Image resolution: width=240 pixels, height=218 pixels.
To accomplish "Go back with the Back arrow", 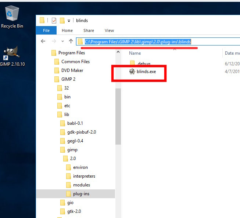I will click(x=43, y=41).
